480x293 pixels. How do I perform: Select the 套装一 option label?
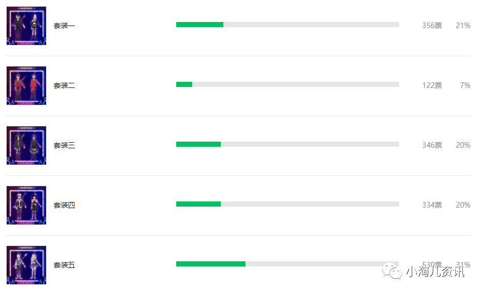(64, 26)
